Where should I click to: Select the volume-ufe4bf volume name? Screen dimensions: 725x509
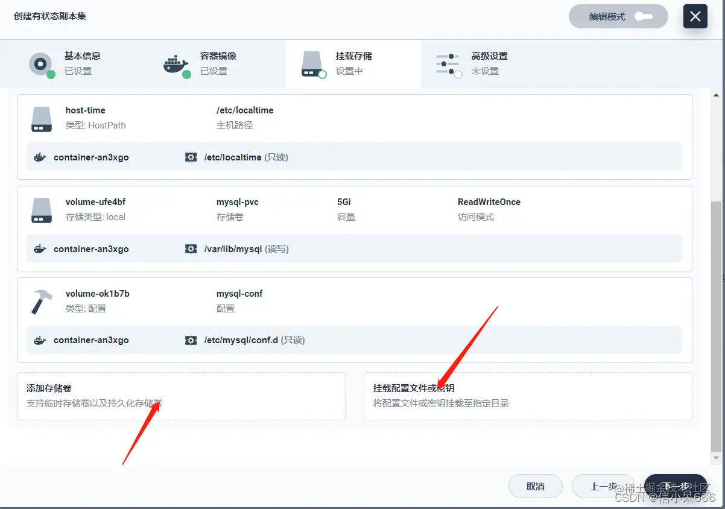tap(95, 202)
